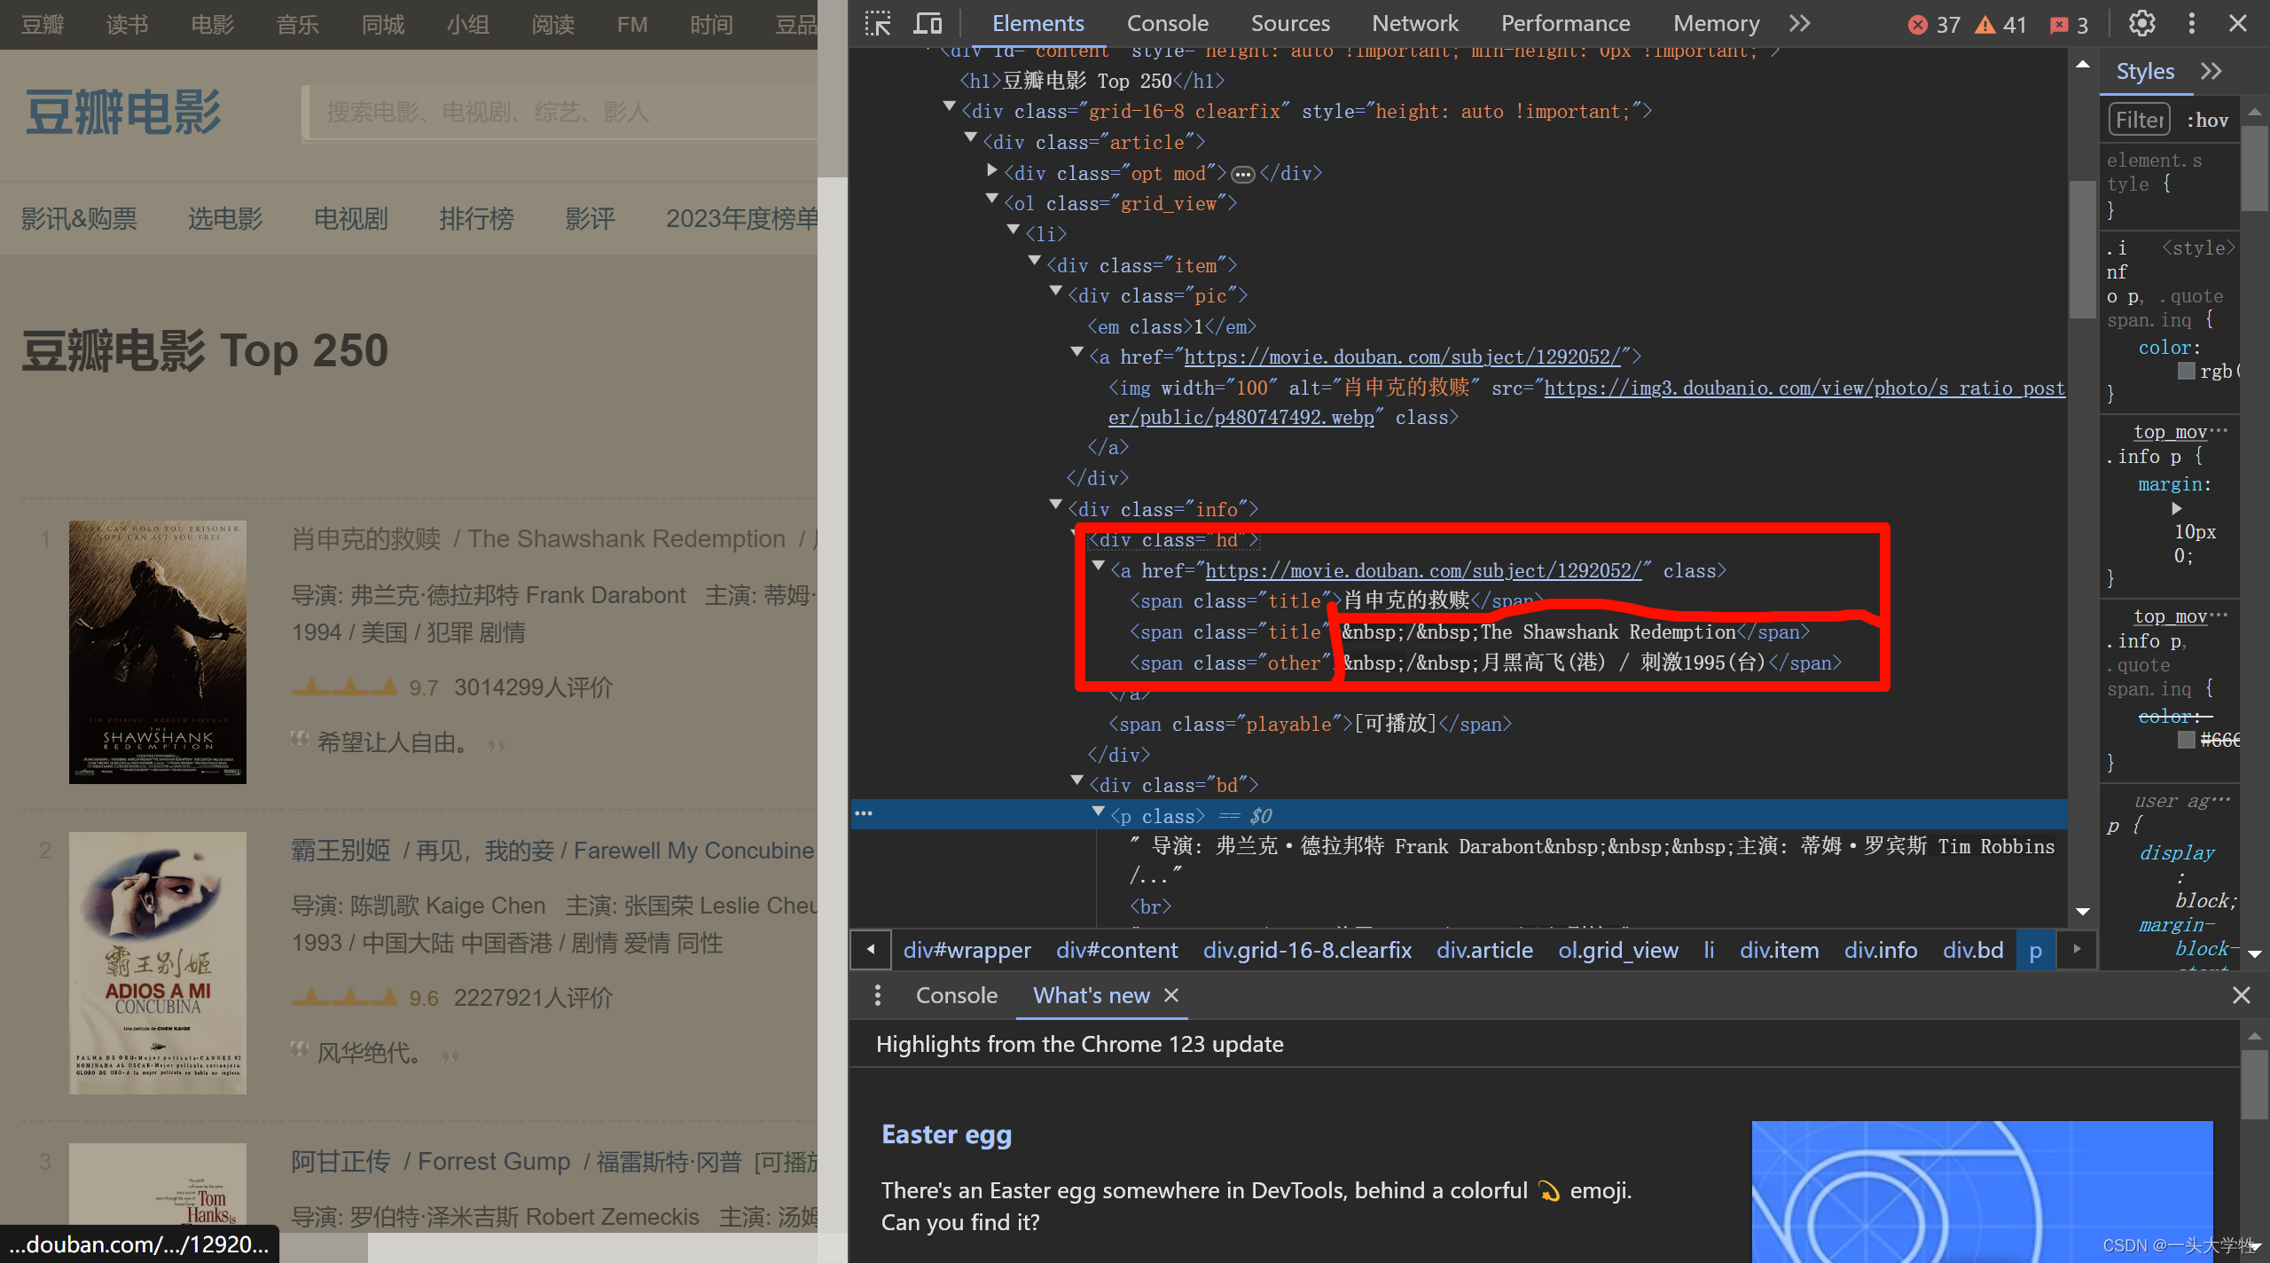Open the DevTools three-dot customize menu
The image size is (2270, 1263).
(x=2191, y=24)
